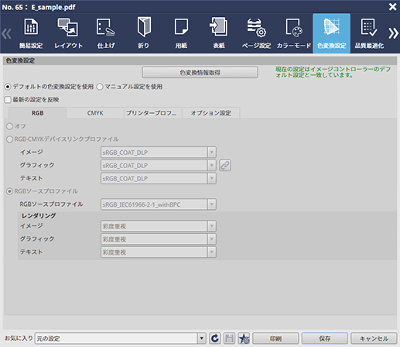Screen dimensions: 400x347
Task: Click the 色変換情報取得 button
Action: coord(200,73)
